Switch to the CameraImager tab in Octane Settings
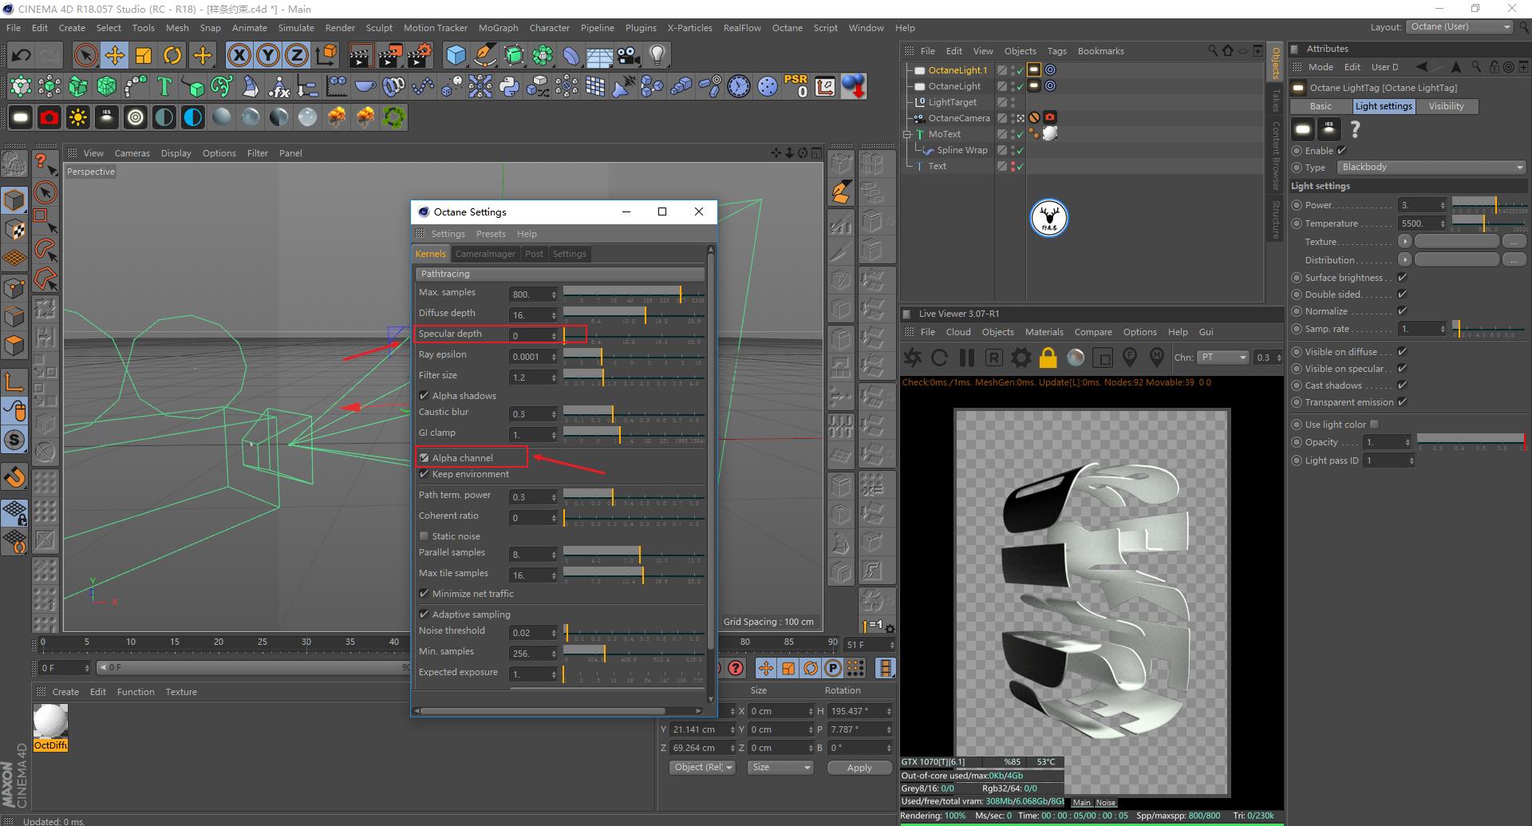1532x826 pixels. 485,253
